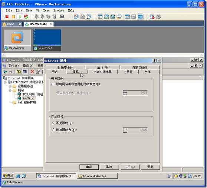The width and height of the screenshot is (207, 188).
Task: Click the unity windows toolbar icon
Action: 119,17
